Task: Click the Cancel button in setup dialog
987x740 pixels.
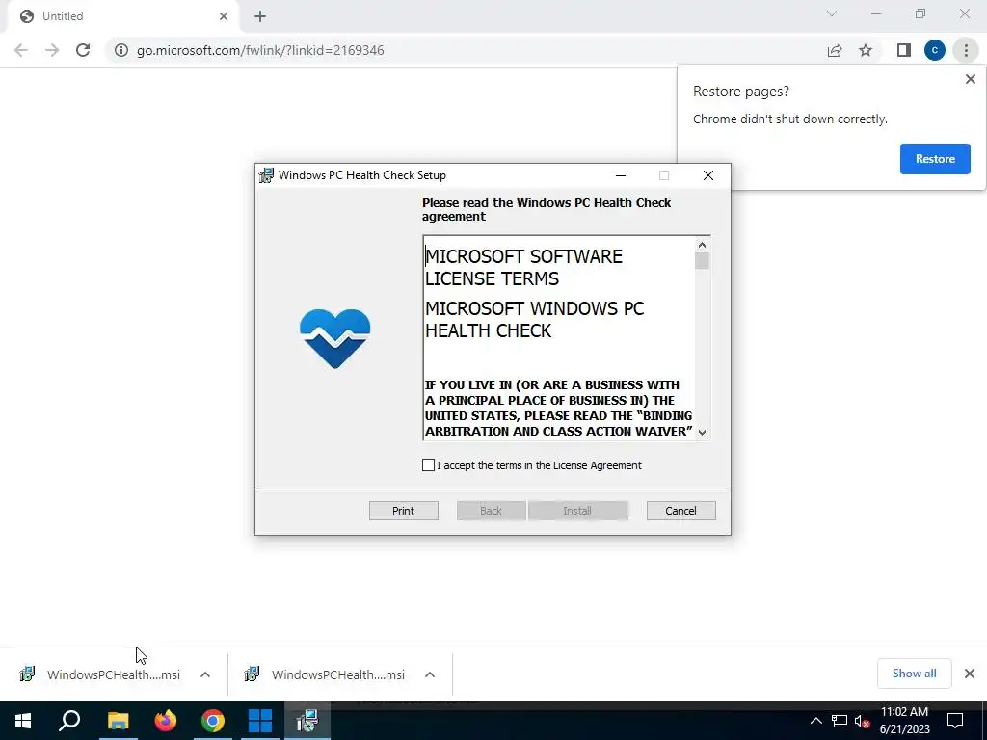Action: (x=681, y=511)
